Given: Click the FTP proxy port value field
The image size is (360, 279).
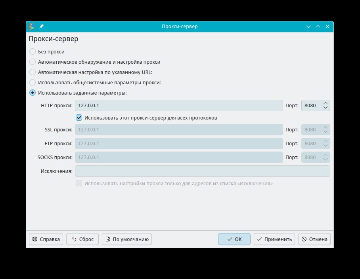Looking at the screenshot, I should click(x=311, y=143).
